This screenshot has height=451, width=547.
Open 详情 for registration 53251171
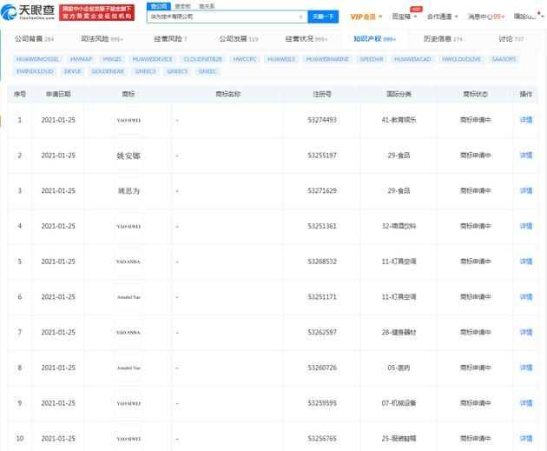(525, 296)
